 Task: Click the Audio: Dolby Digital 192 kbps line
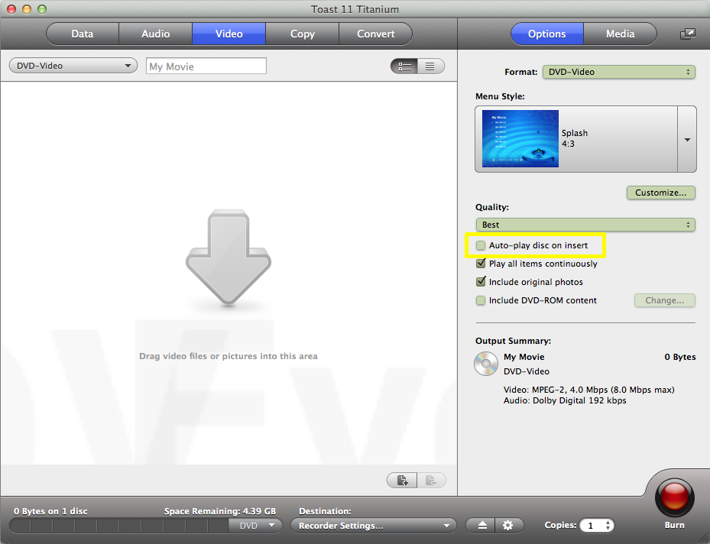pyautogui.click(x=565, y=400)
